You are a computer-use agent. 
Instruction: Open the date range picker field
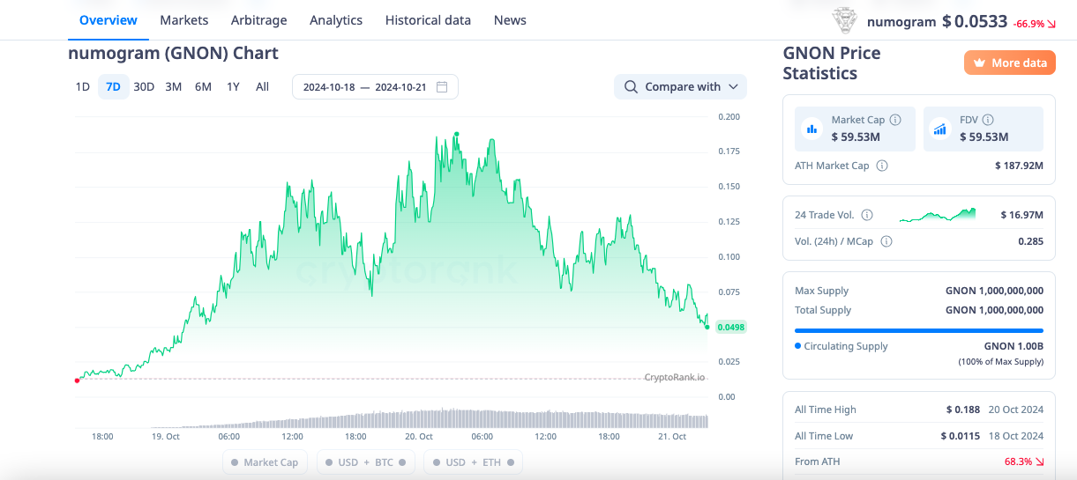(x=375, y=86)
